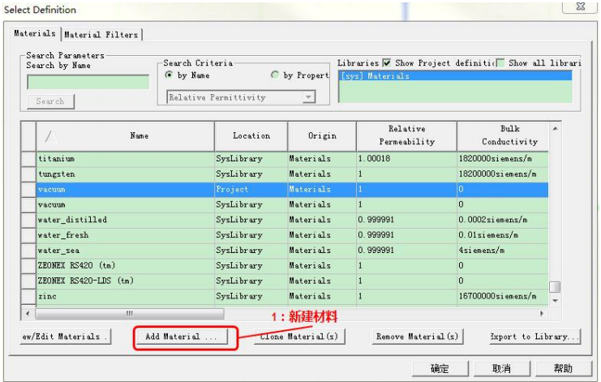Click the Origin column header
This screenshot has height=382, width=601.
(322, 136)
